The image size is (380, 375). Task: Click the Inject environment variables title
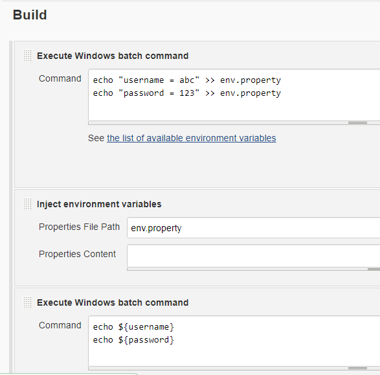pos(99,205)
